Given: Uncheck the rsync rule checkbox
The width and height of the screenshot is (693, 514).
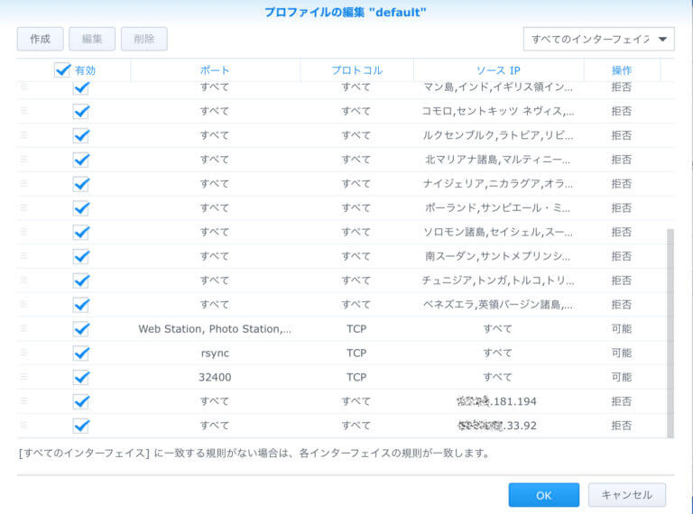Looking at the screenshot, I should 81,353.
